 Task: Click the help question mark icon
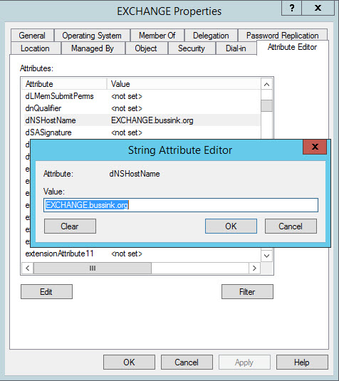point(291,8)
